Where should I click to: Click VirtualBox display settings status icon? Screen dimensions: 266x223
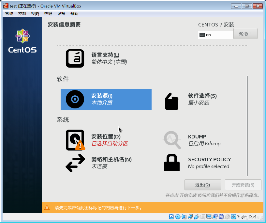tap(209, 216)
